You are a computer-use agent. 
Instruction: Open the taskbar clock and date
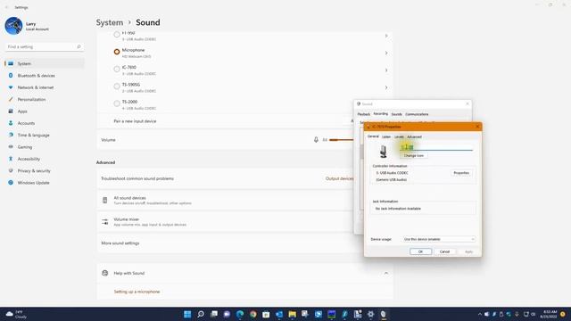click(x=549, y=314)
